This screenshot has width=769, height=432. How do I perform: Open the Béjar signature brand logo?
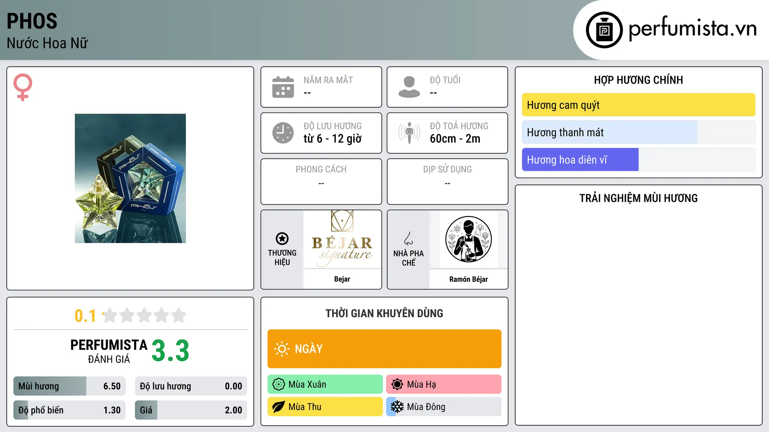pos(342,239)
